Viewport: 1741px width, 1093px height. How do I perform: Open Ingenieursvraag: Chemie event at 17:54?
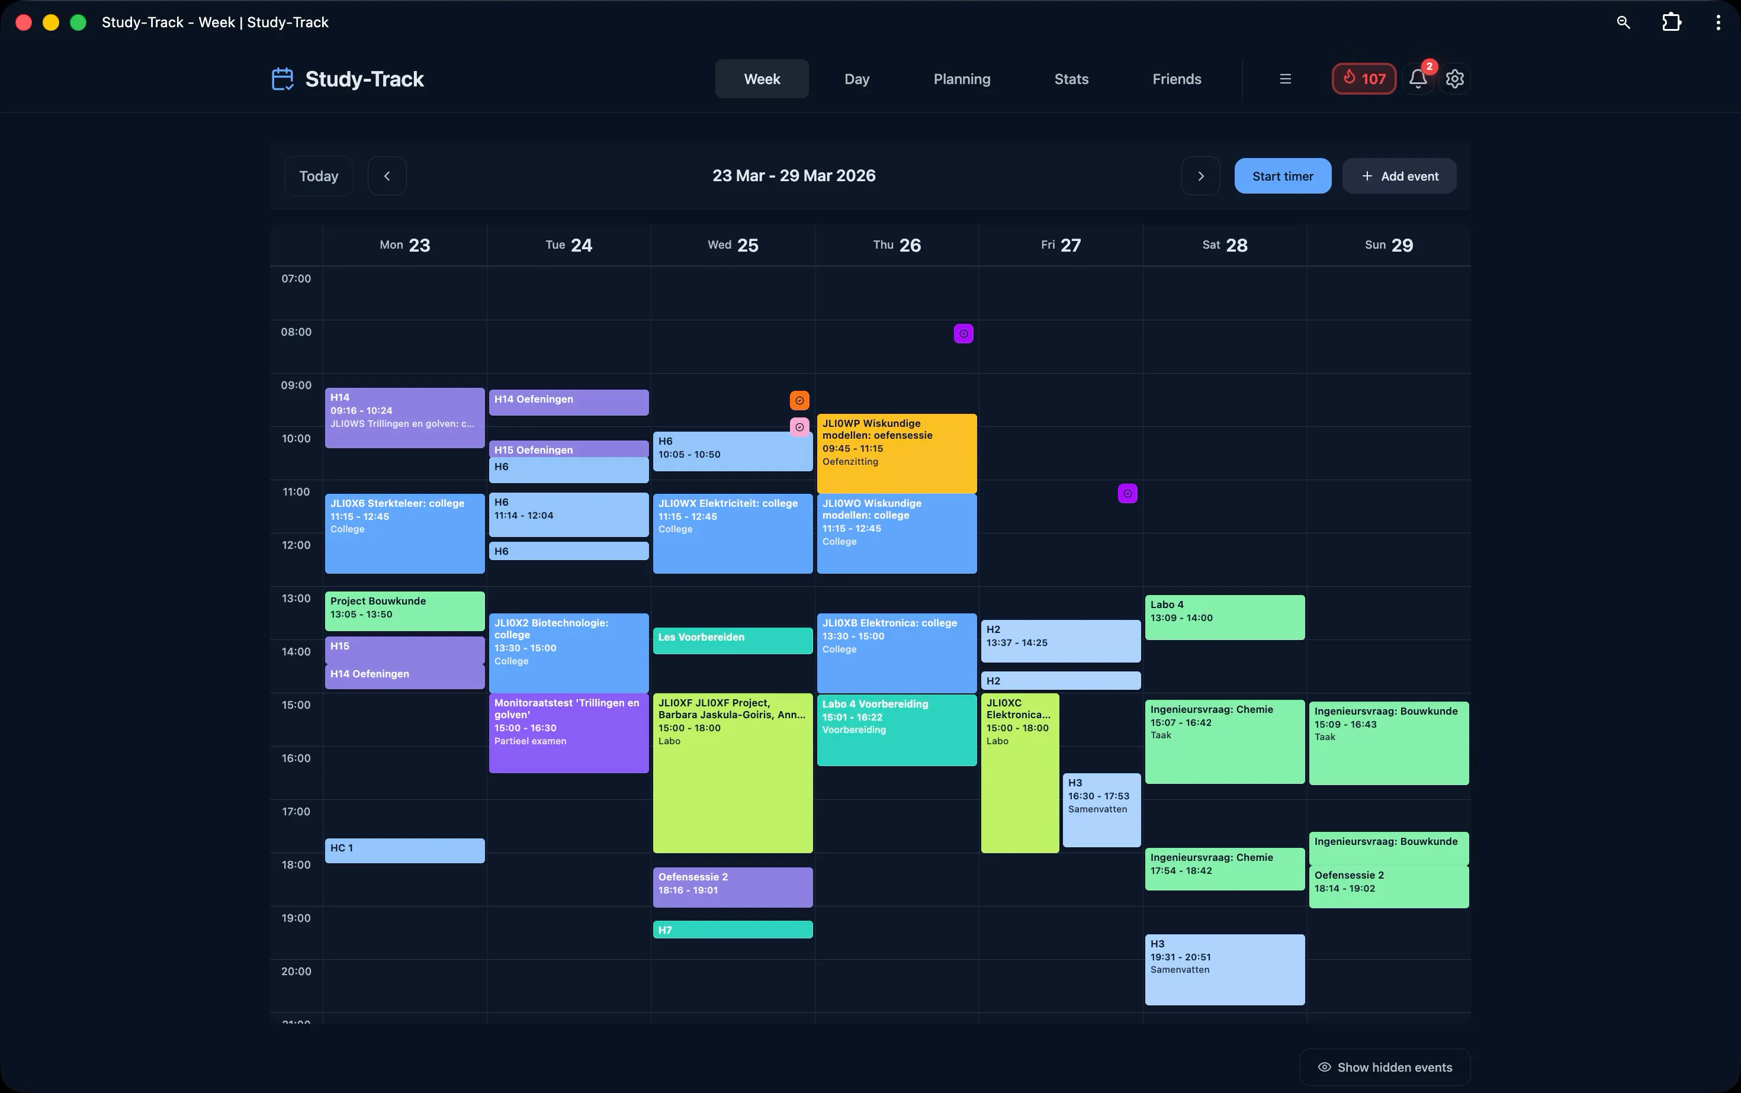point(1225,869)
